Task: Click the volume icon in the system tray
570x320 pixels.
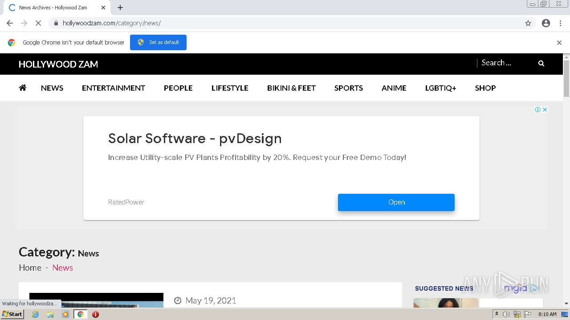Action: [506, 314]
